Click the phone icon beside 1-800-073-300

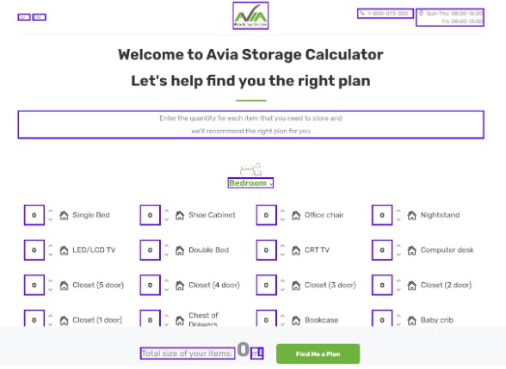coord(362,13)
